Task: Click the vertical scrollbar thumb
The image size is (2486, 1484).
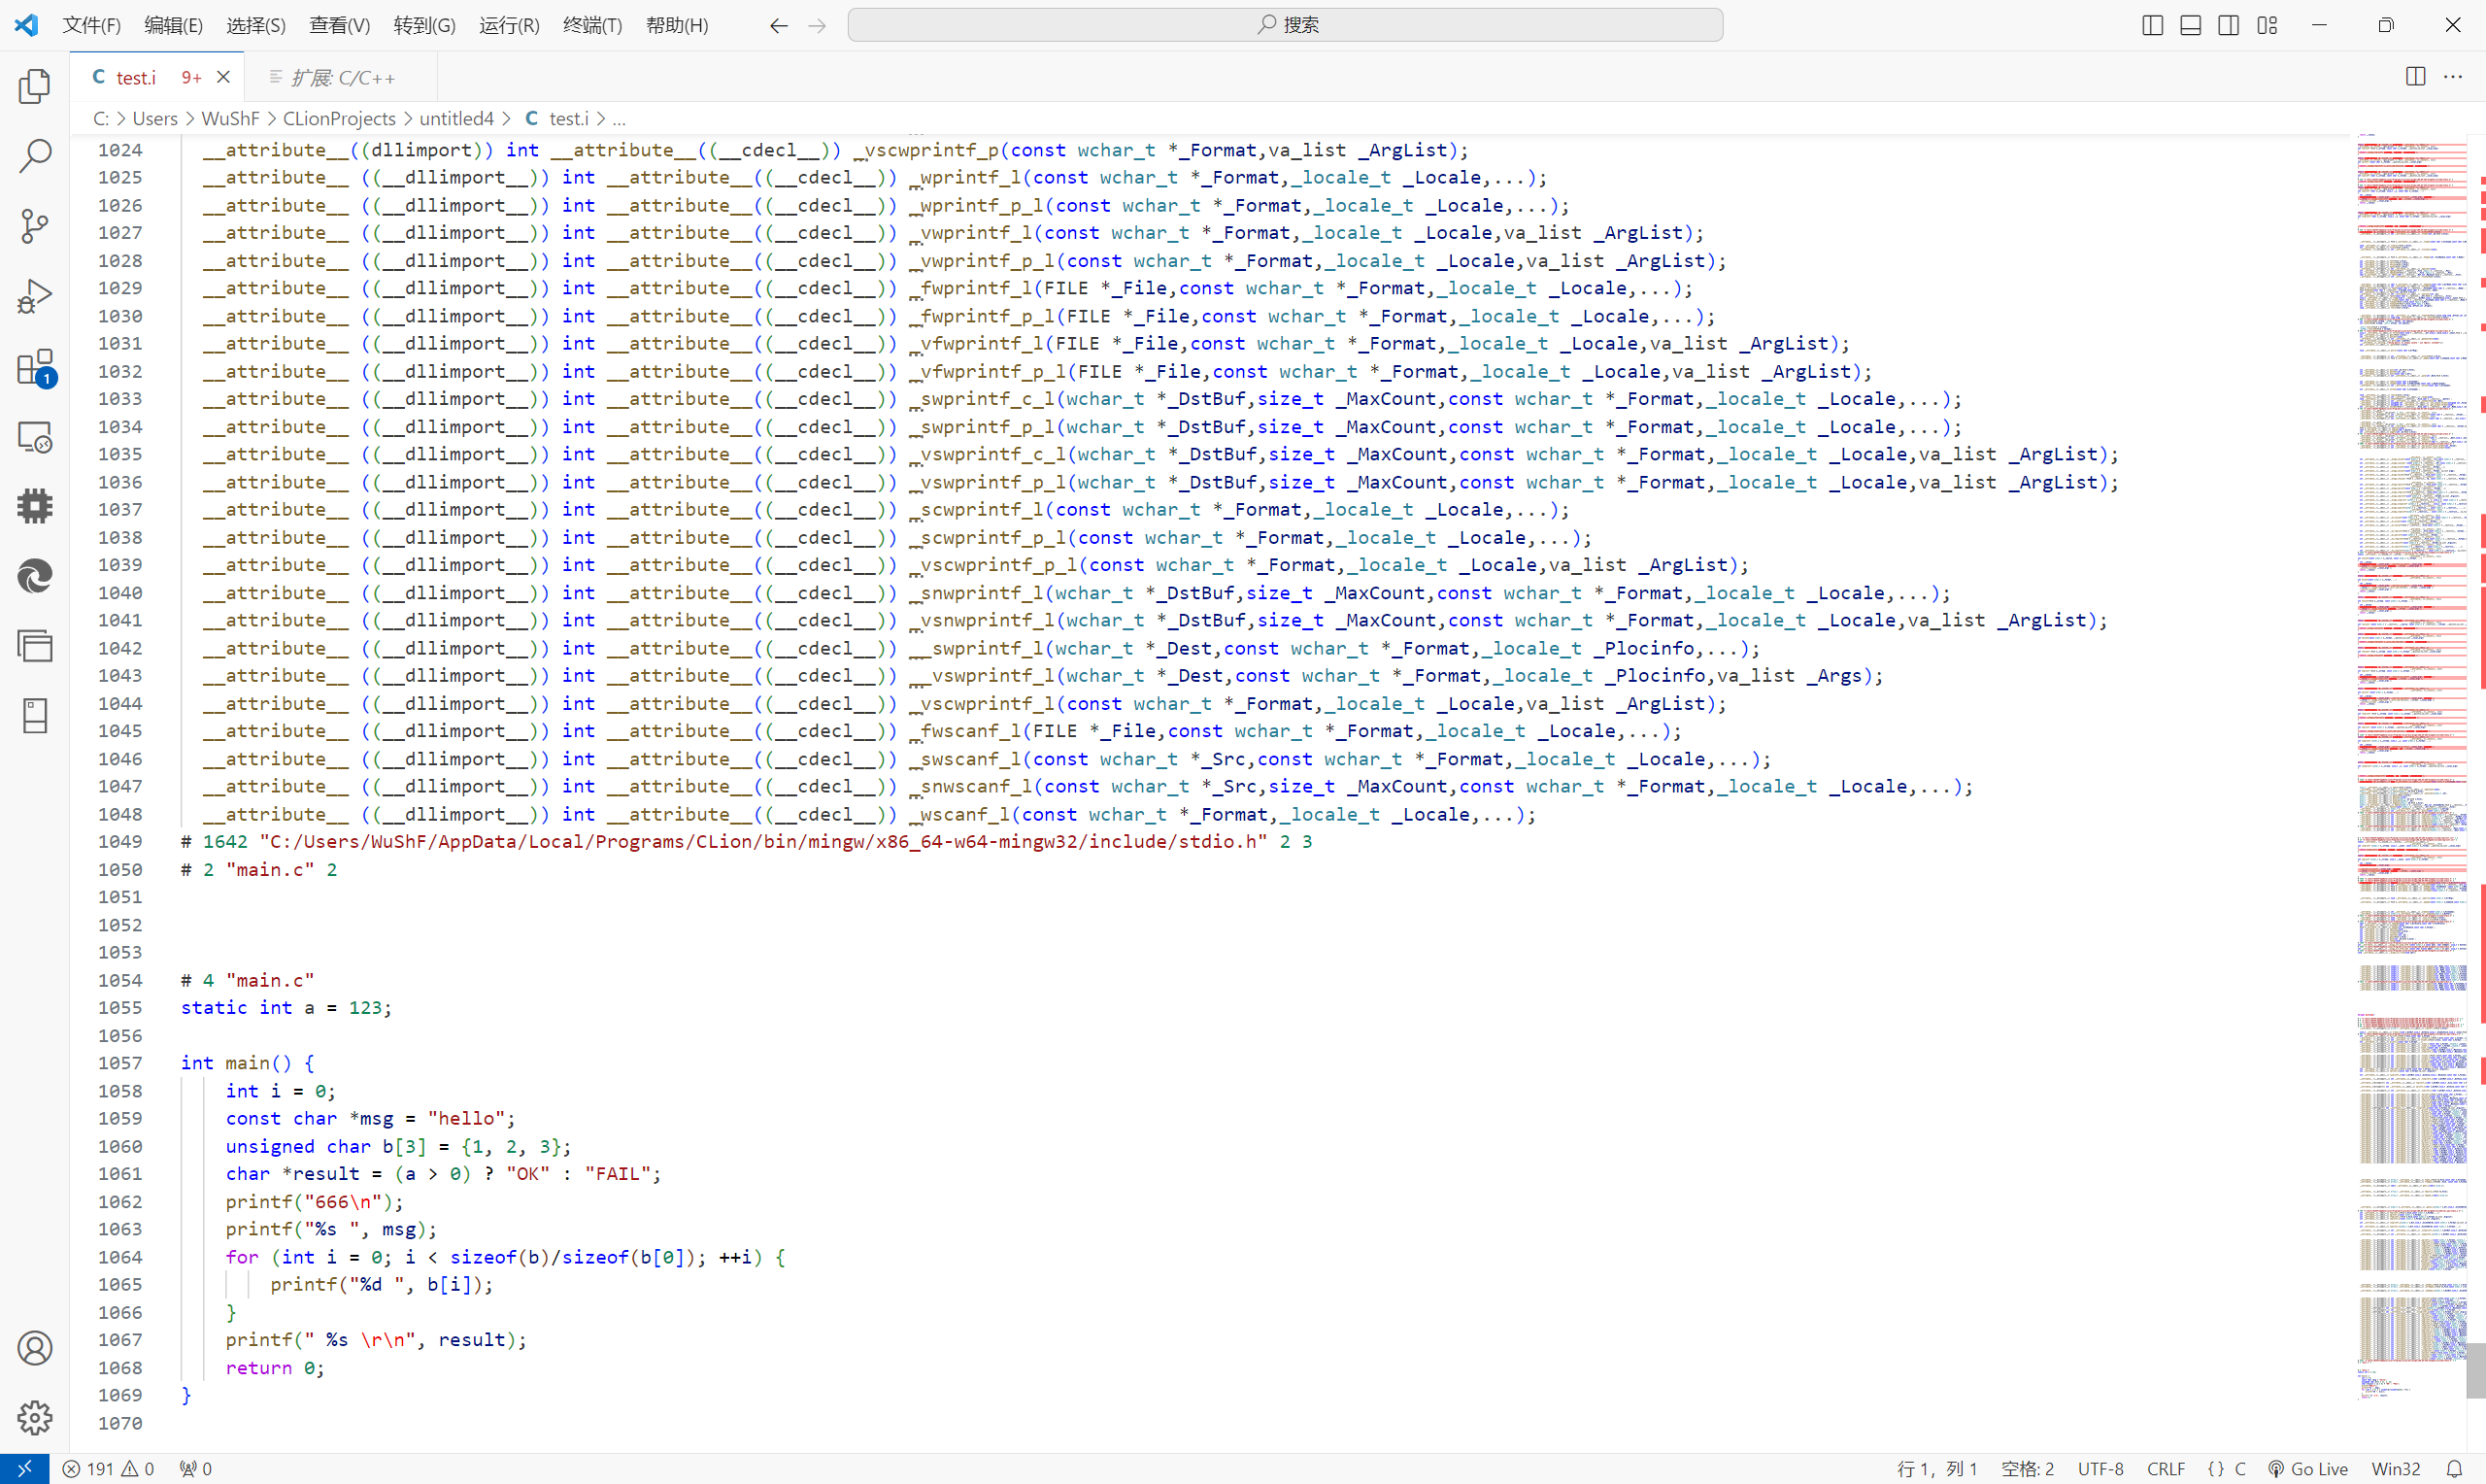Action: click(2476, 1371)
